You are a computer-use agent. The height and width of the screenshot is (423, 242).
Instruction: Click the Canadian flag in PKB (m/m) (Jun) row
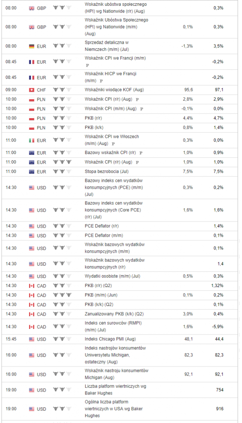[x=31, y=295]
